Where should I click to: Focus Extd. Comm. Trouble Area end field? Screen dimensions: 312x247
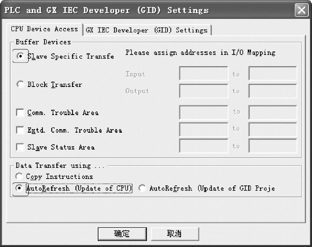pyautogui.click(x=273, y=129)
